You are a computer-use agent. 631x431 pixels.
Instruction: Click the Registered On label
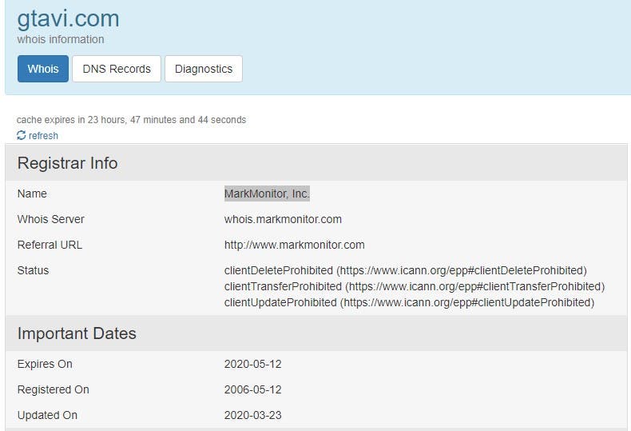point(54,390)
